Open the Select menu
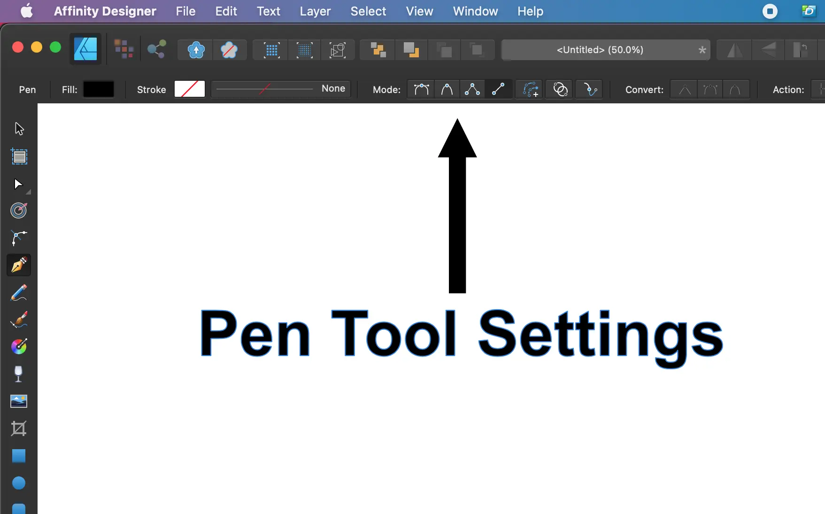 [x=368, y=11]
